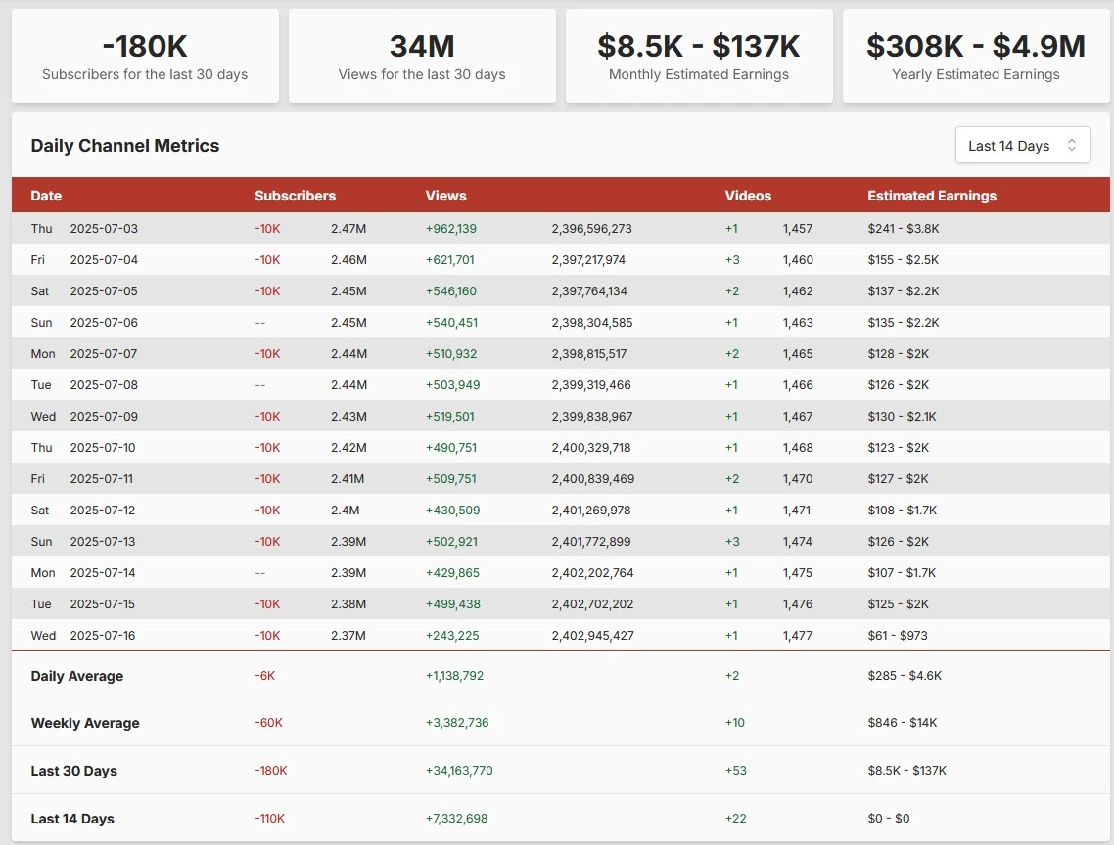Open the Last 14 Days dropdown
The image size is (1114, 845).
(1022, 145)
